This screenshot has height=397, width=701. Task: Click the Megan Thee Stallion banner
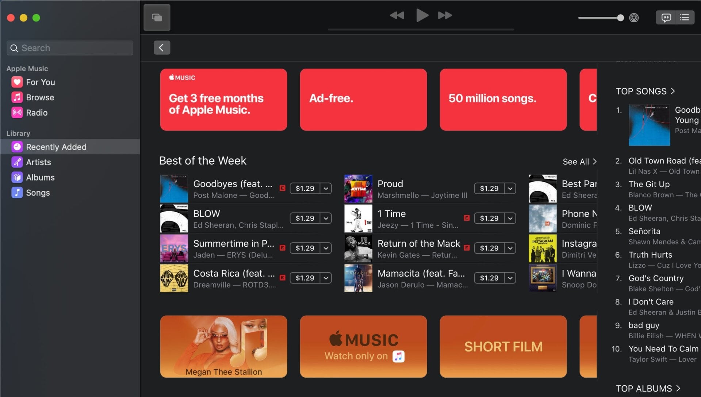(x=223, y=346)
